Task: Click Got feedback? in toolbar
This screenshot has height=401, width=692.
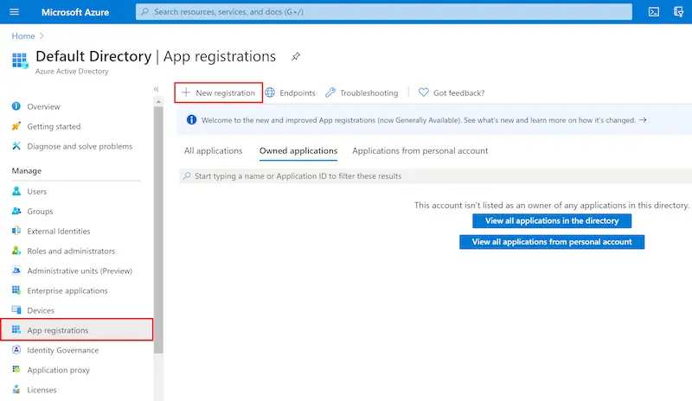Action: (x=452, y=92)
